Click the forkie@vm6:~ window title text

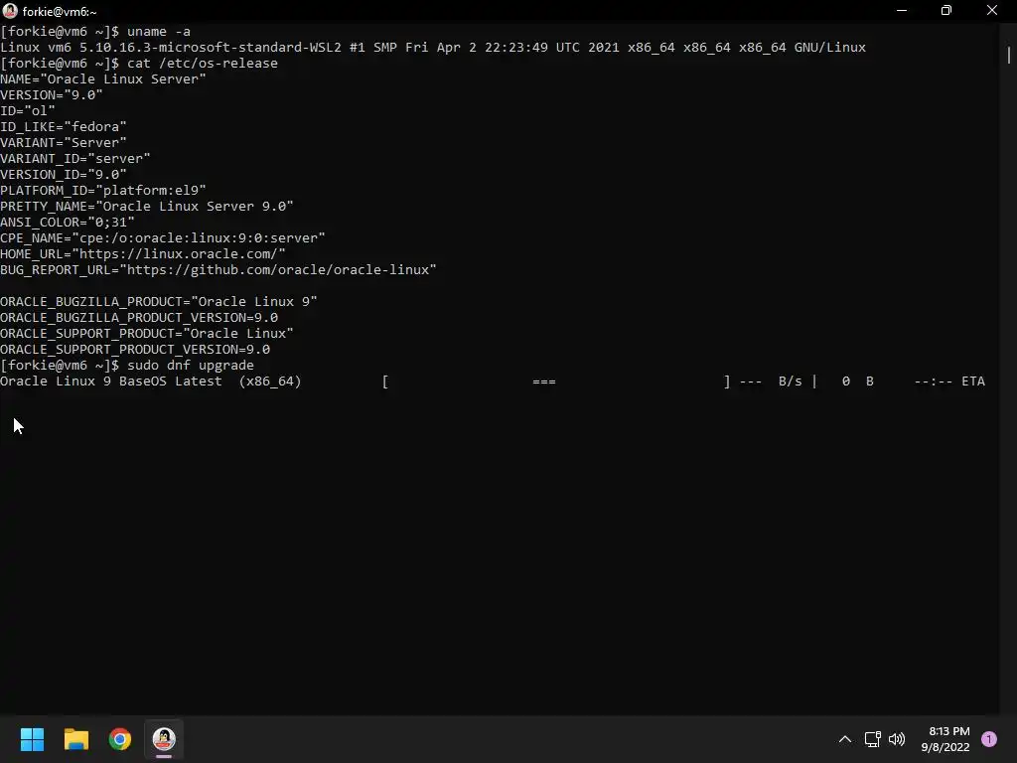[x=60, y=12]
